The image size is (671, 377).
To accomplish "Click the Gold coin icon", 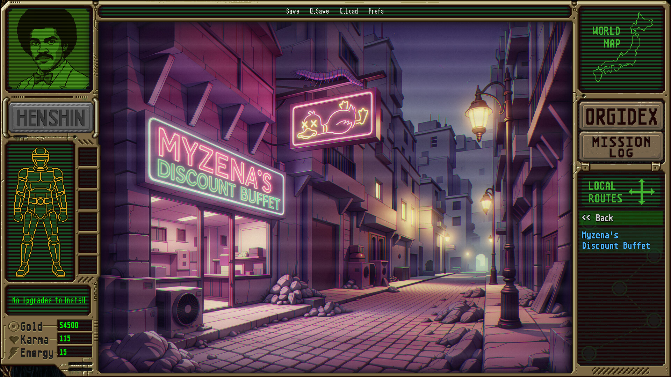I will click(x=14, y=326).
